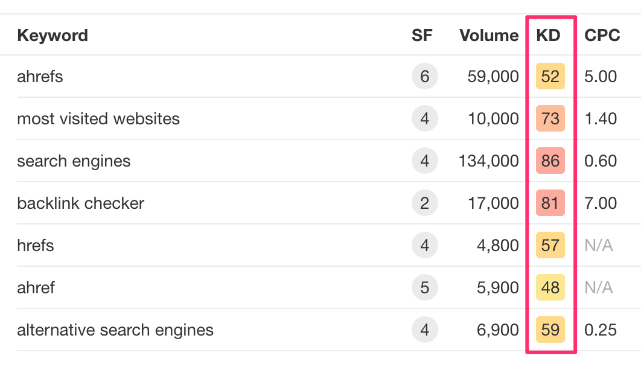Image resolution: width=641 pixels, height=379 pixels.
Task: Open the 'backlink checker' keyword
Action: [80, 203]
